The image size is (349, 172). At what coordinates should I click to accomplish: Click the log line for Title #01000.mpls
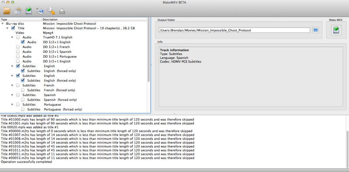click(x=97, y=120)
